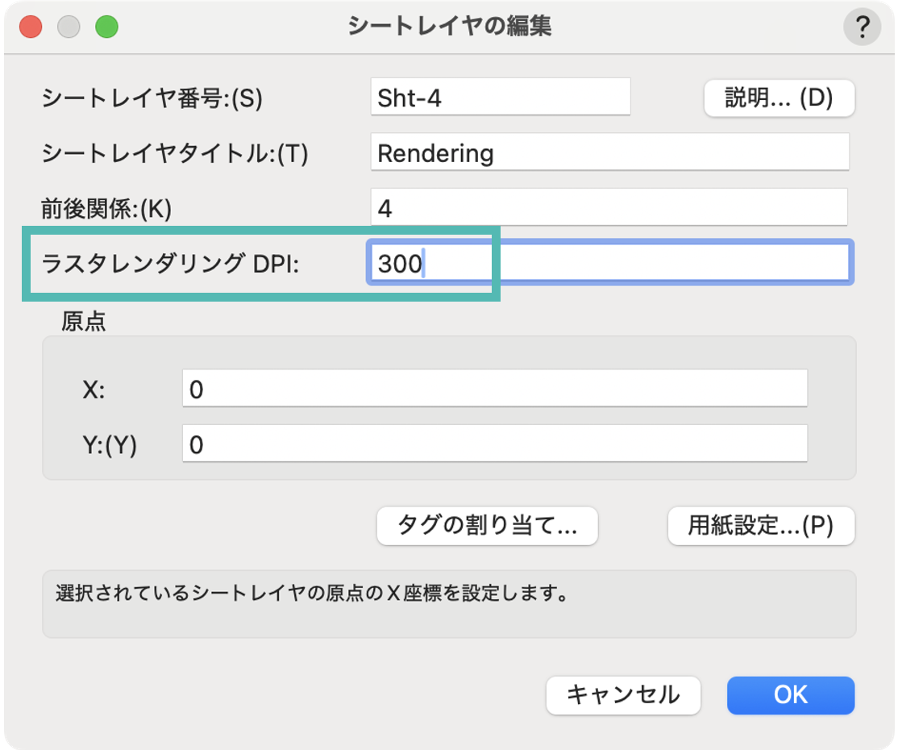
Task: Click the gray minimize window button
Action: [x=69, y=27]
